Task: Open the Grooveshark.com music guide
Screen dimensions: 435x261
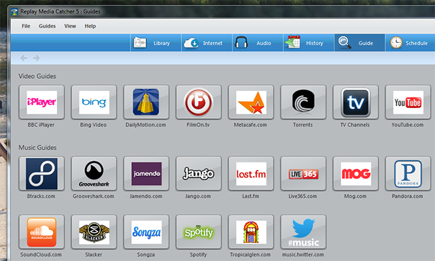Action: (x=94, y=173)
